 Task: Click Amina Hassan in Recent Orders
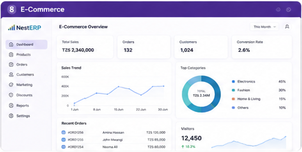click(113, 133)
